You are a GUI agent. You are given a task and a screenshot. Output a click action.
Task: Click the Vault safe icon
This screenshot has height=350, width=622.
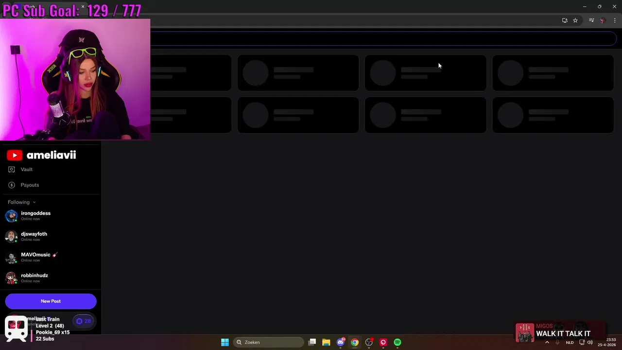[x=12, y=169]
